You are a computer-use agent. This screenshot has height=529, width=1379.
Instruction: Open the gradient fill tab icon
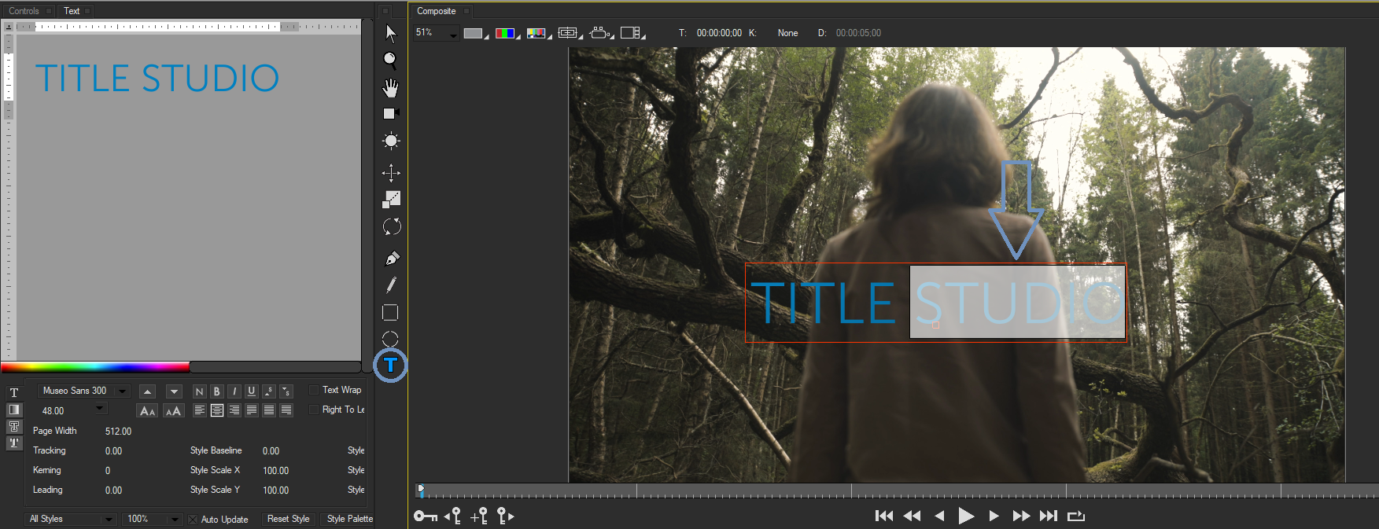click(14, 410)
